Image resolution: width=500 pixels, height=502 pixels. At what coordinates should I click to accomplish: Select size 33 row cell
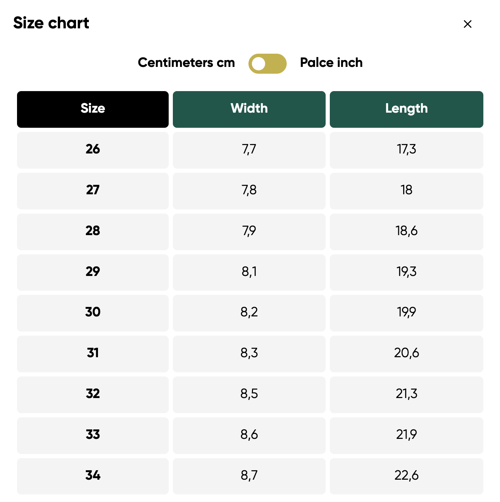click(x=93, y=435)
